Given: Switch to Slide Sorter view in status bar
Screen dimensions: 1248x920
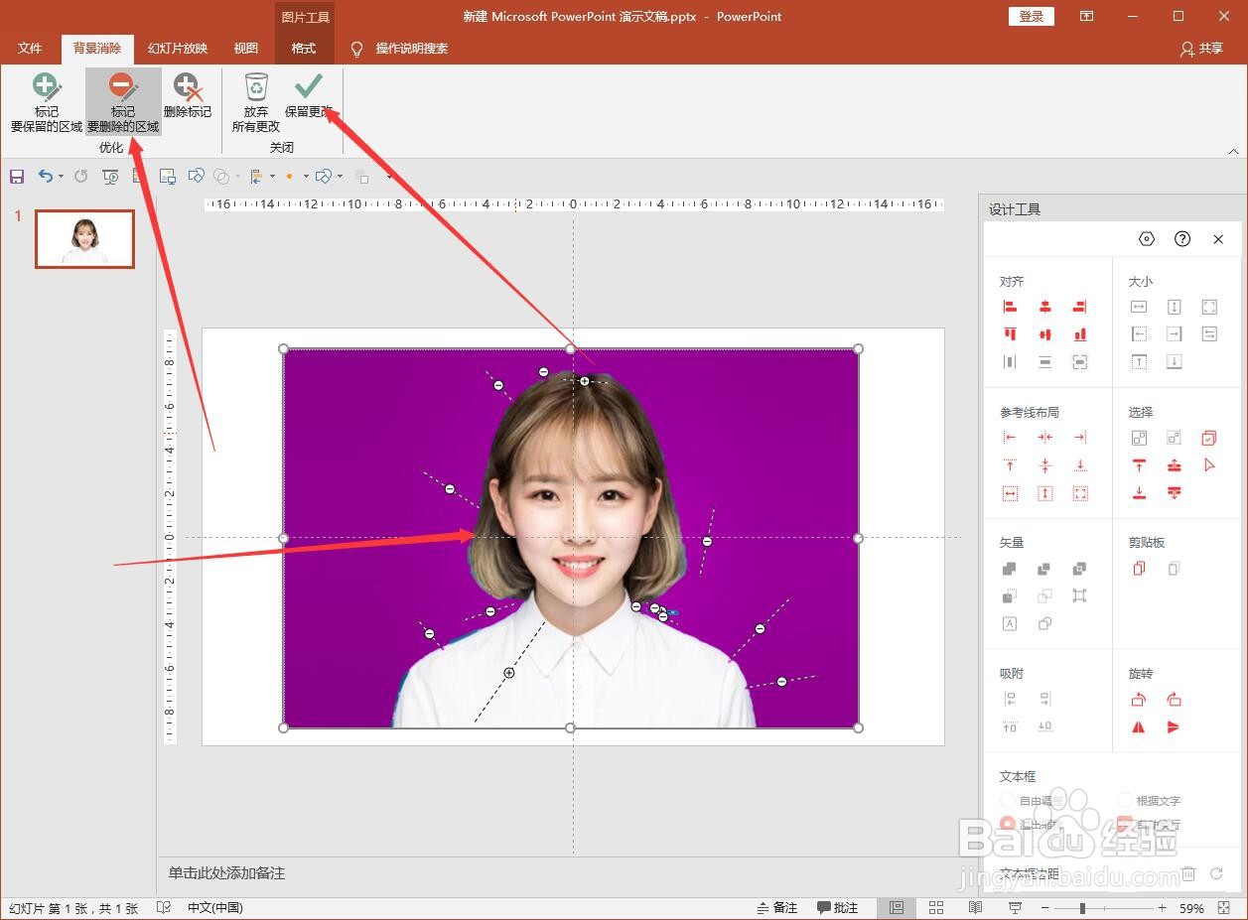Looking at the screenshot, I should [x=935, y=907].
